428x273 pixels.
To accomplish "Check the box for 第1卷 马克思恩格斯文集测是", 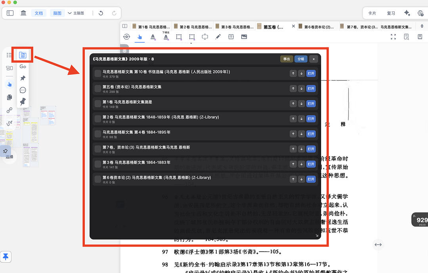I will pyautogui.click(x=98, y=104).
